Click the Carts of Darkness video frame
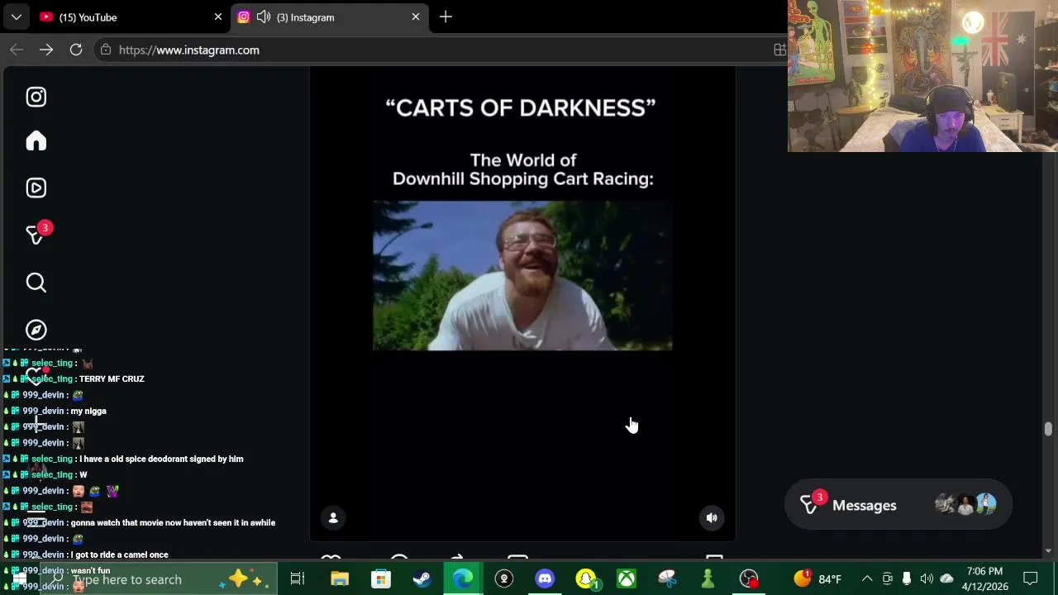Viewport: 1058px width, 595px height. click(522, 276)
